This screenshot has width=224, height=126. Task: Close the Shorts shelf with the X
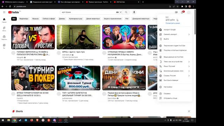click(189, 111)
